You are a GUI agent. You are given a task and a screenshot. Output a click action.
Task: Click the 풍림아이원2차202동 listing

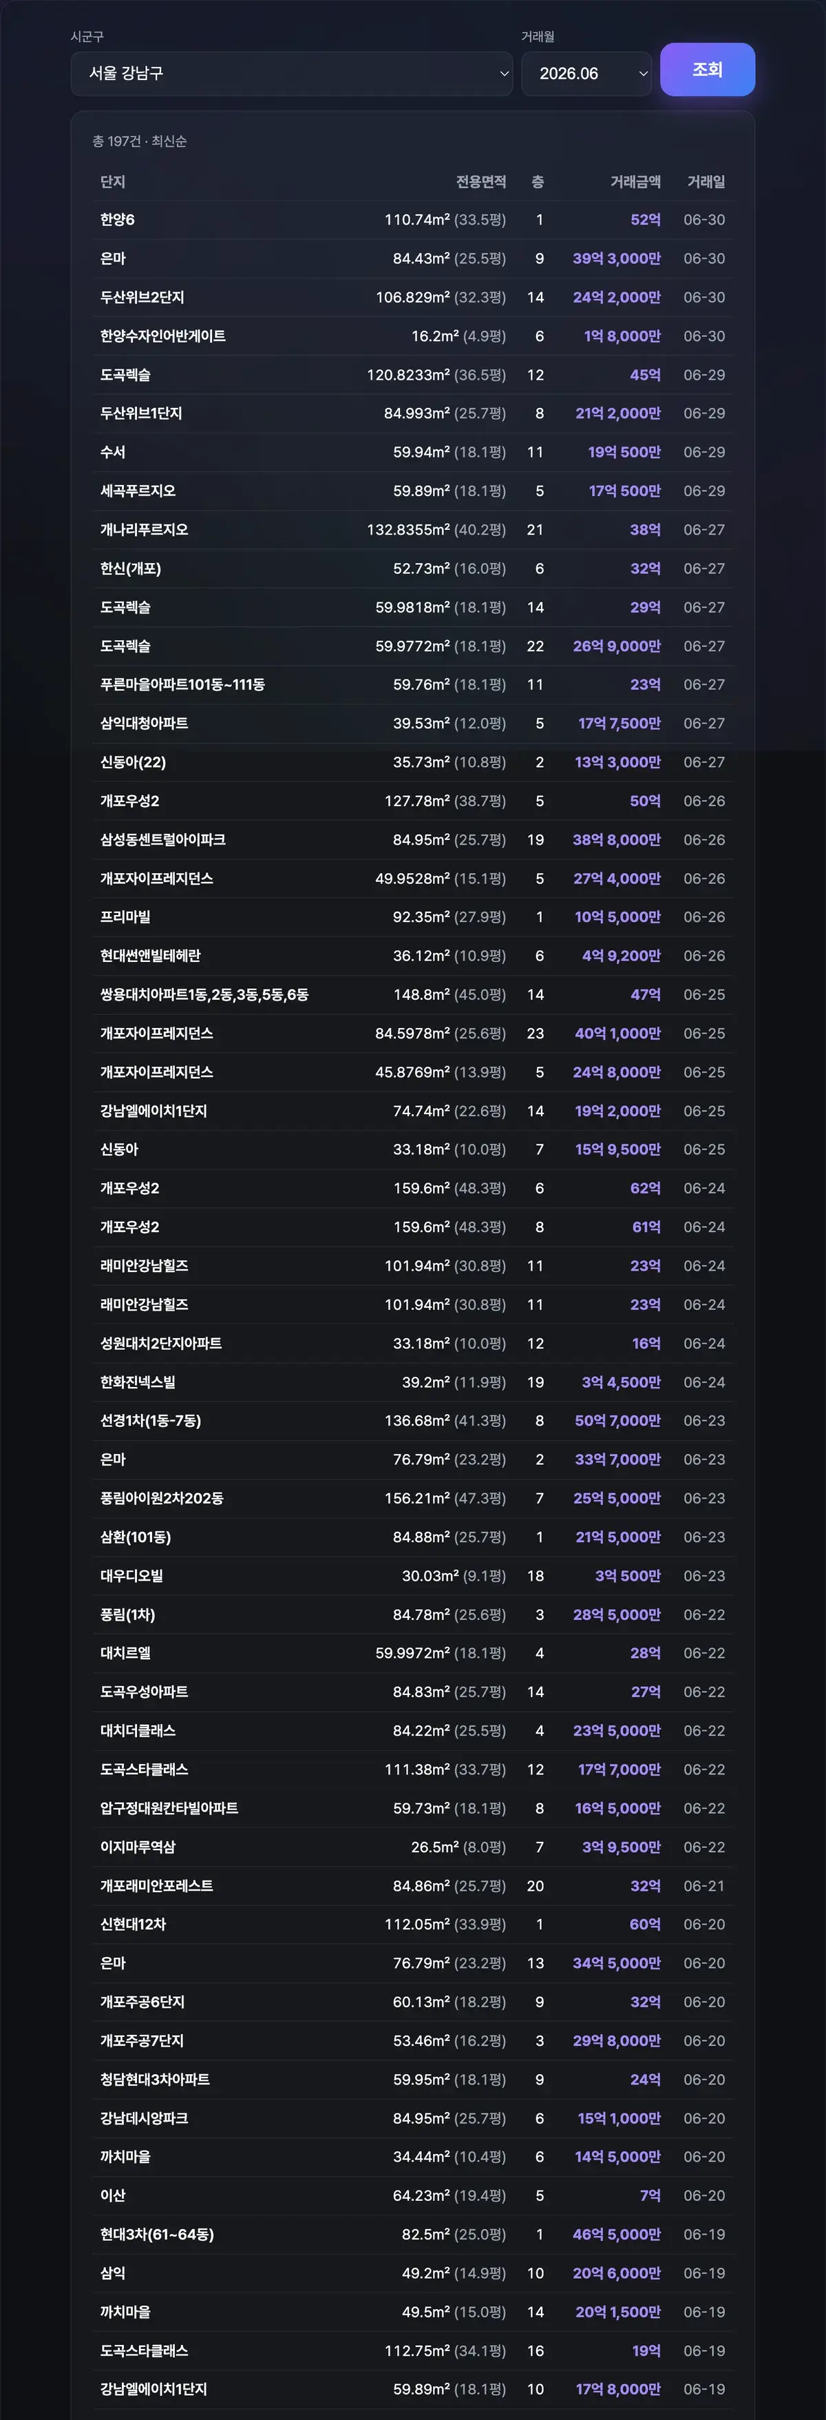(413, 1499)
